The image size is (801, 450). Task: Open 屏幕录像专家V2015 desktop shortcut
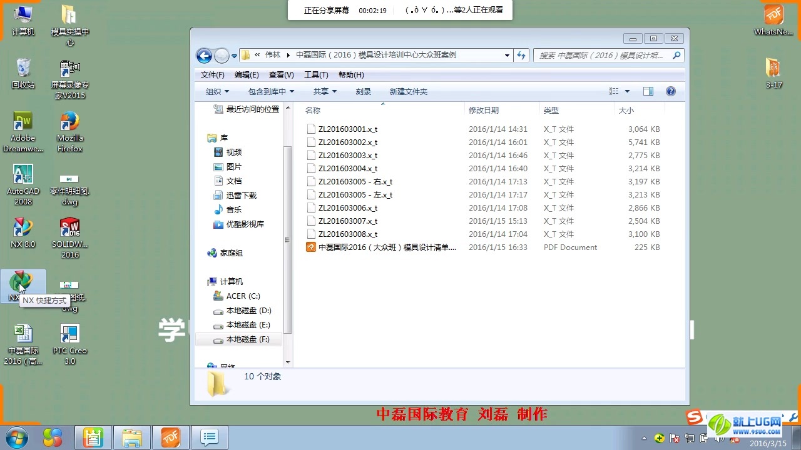pos(69,79)
